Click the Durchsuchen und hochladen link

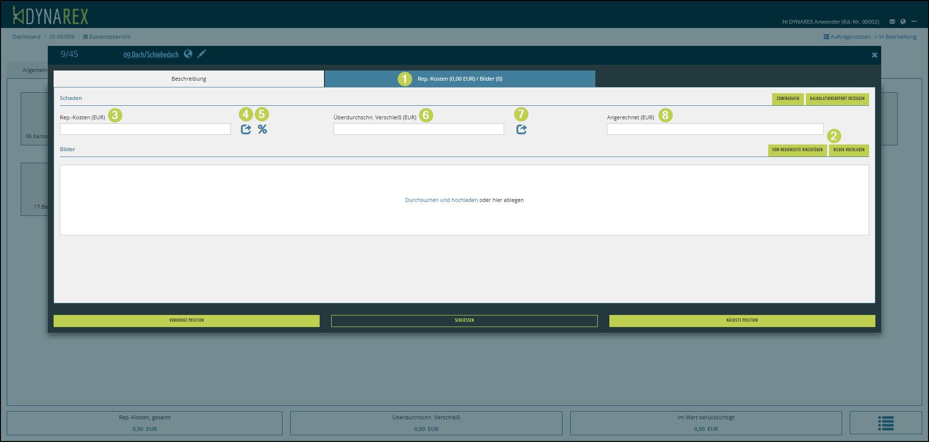[x=441, y=200]
